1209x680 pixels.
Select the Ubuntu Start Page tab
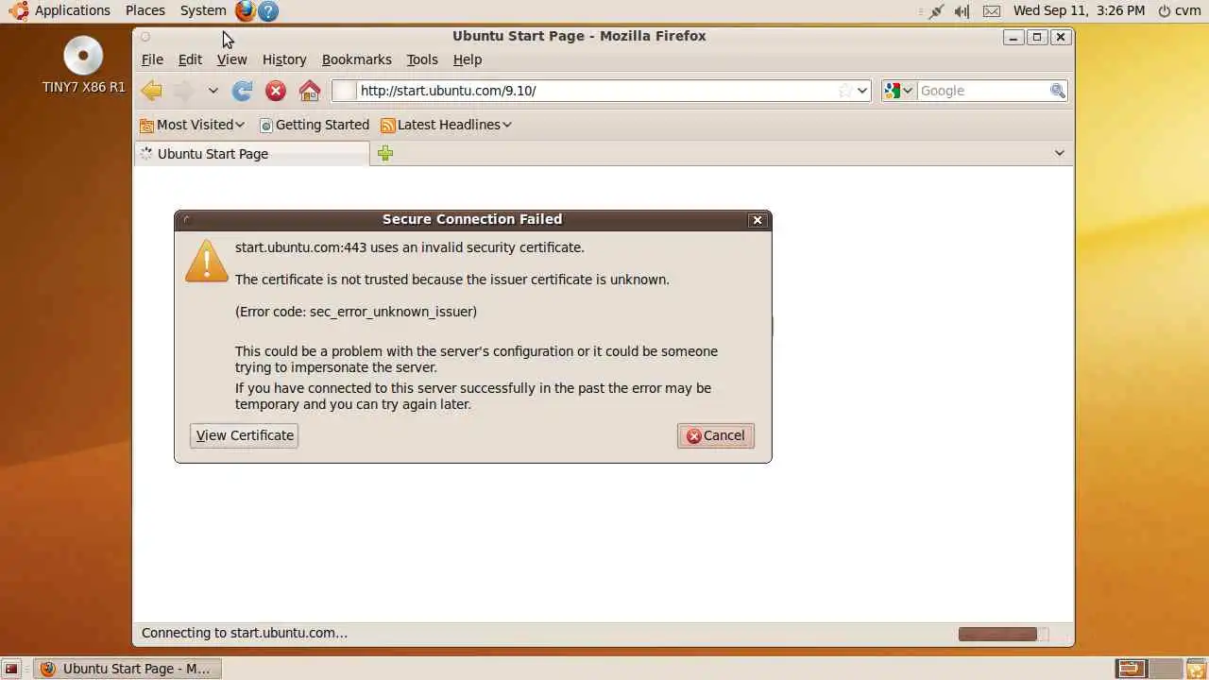(x=251, y=153)
